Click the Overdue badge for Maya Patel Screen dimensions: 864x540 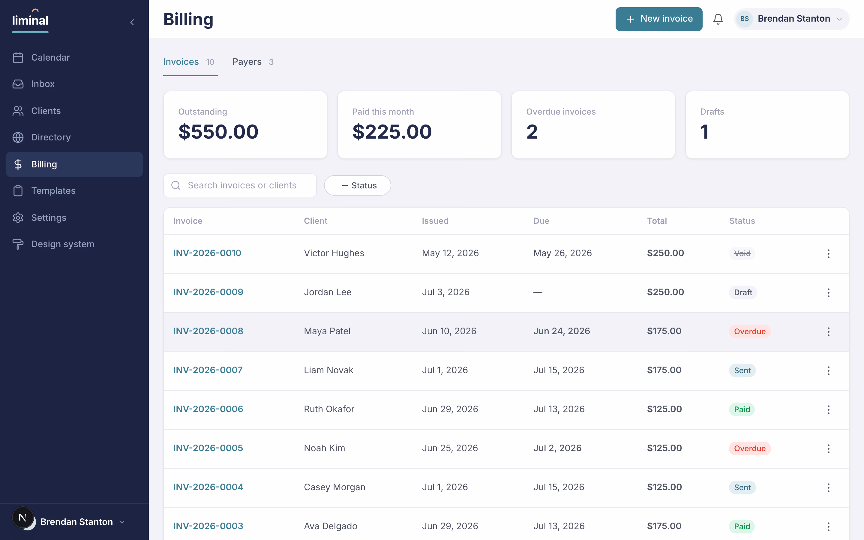coord(750,331)
